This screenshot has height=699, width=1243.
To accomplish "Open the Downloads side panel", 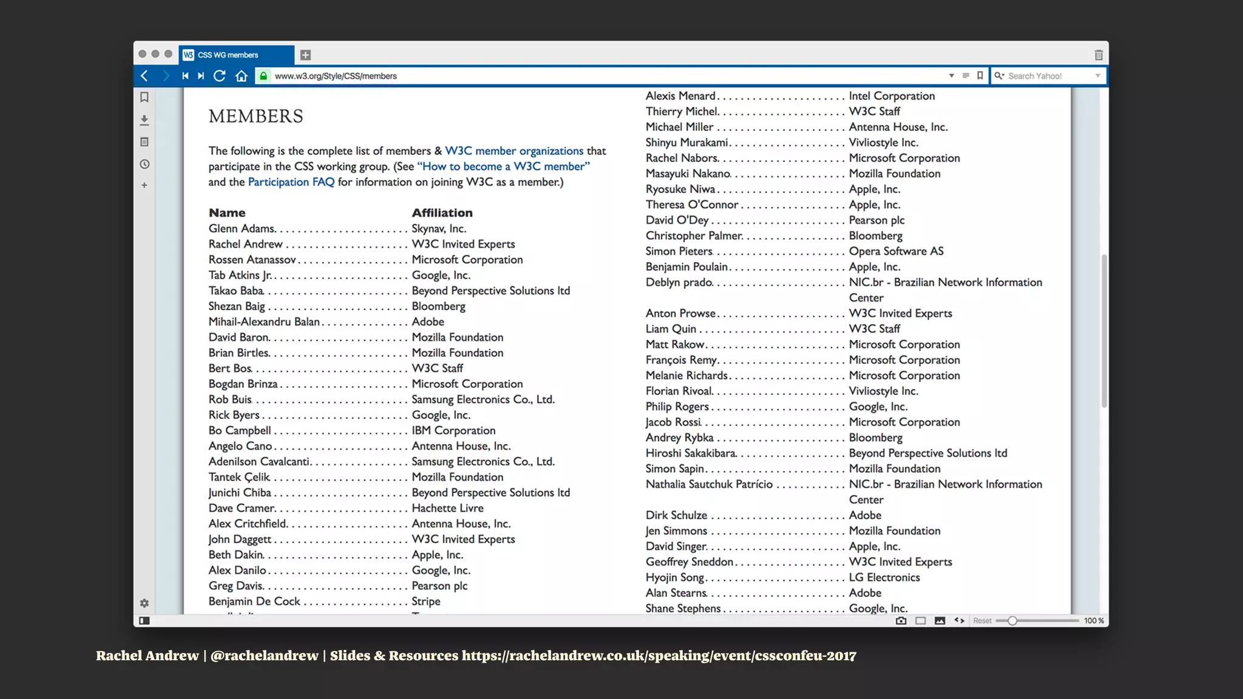I will [x=144, y=120].
